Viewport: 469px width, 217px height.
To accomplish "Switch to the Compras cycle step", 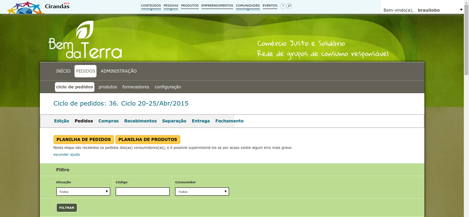I will pos(108,121).
